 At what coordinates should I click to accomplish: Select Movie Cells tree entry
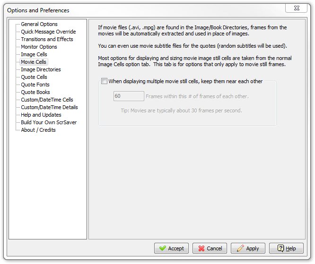tap(34, 62)
